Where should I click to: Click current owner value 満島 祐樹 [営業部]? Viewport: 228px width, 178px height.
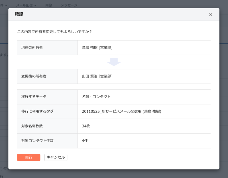(x=97, y=47)
